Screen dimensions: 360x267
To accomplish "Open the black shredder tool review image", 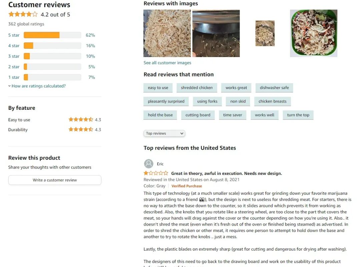I will (216, 33).
